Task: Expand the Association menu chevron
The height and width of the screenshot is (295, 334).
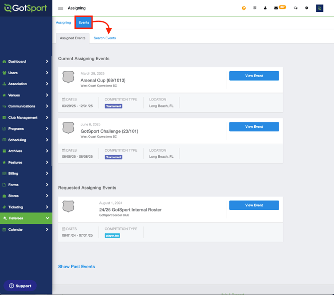Action: click(x=47, y=84)
